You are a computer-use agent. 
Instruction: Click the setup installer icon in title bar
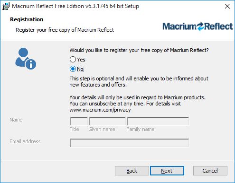coord(6,6)
